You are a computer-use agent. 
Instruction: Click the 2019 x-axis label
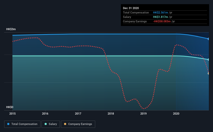[x=143, y=114]
